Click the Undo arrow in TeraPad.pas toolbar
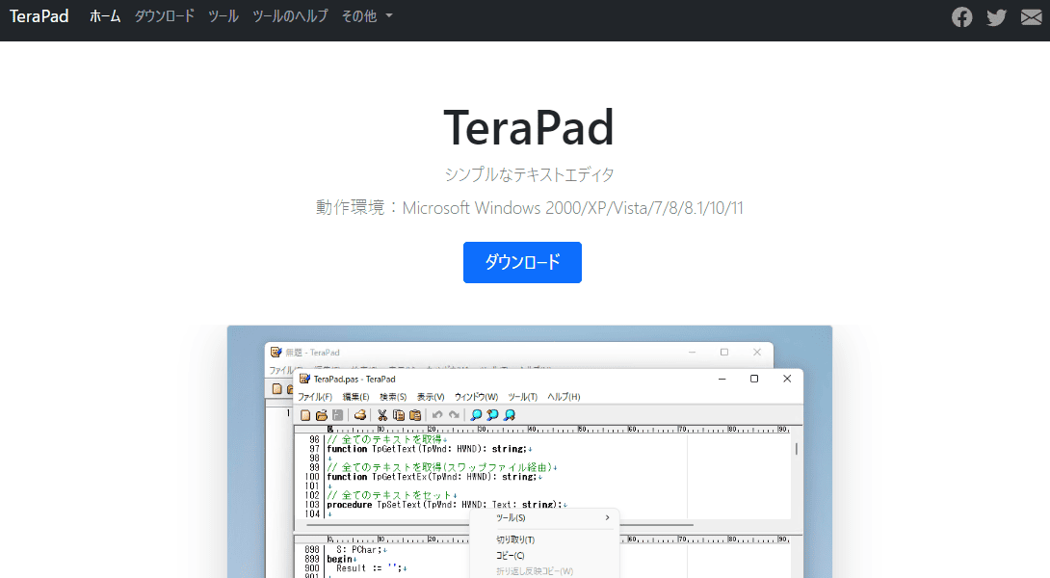 437,415
